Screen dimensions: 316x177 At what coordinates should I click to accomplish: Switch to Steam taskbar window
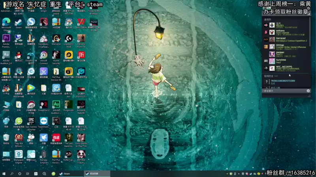[71, 174]
